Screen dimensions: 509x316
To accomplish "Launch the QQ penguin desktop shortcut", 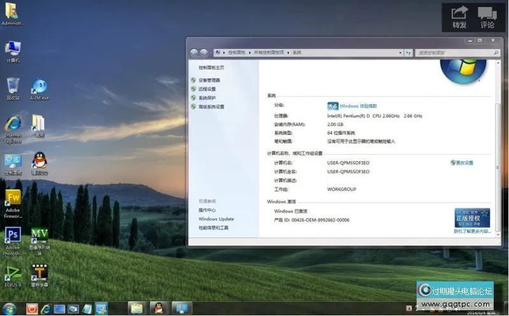I will (39, 164).
